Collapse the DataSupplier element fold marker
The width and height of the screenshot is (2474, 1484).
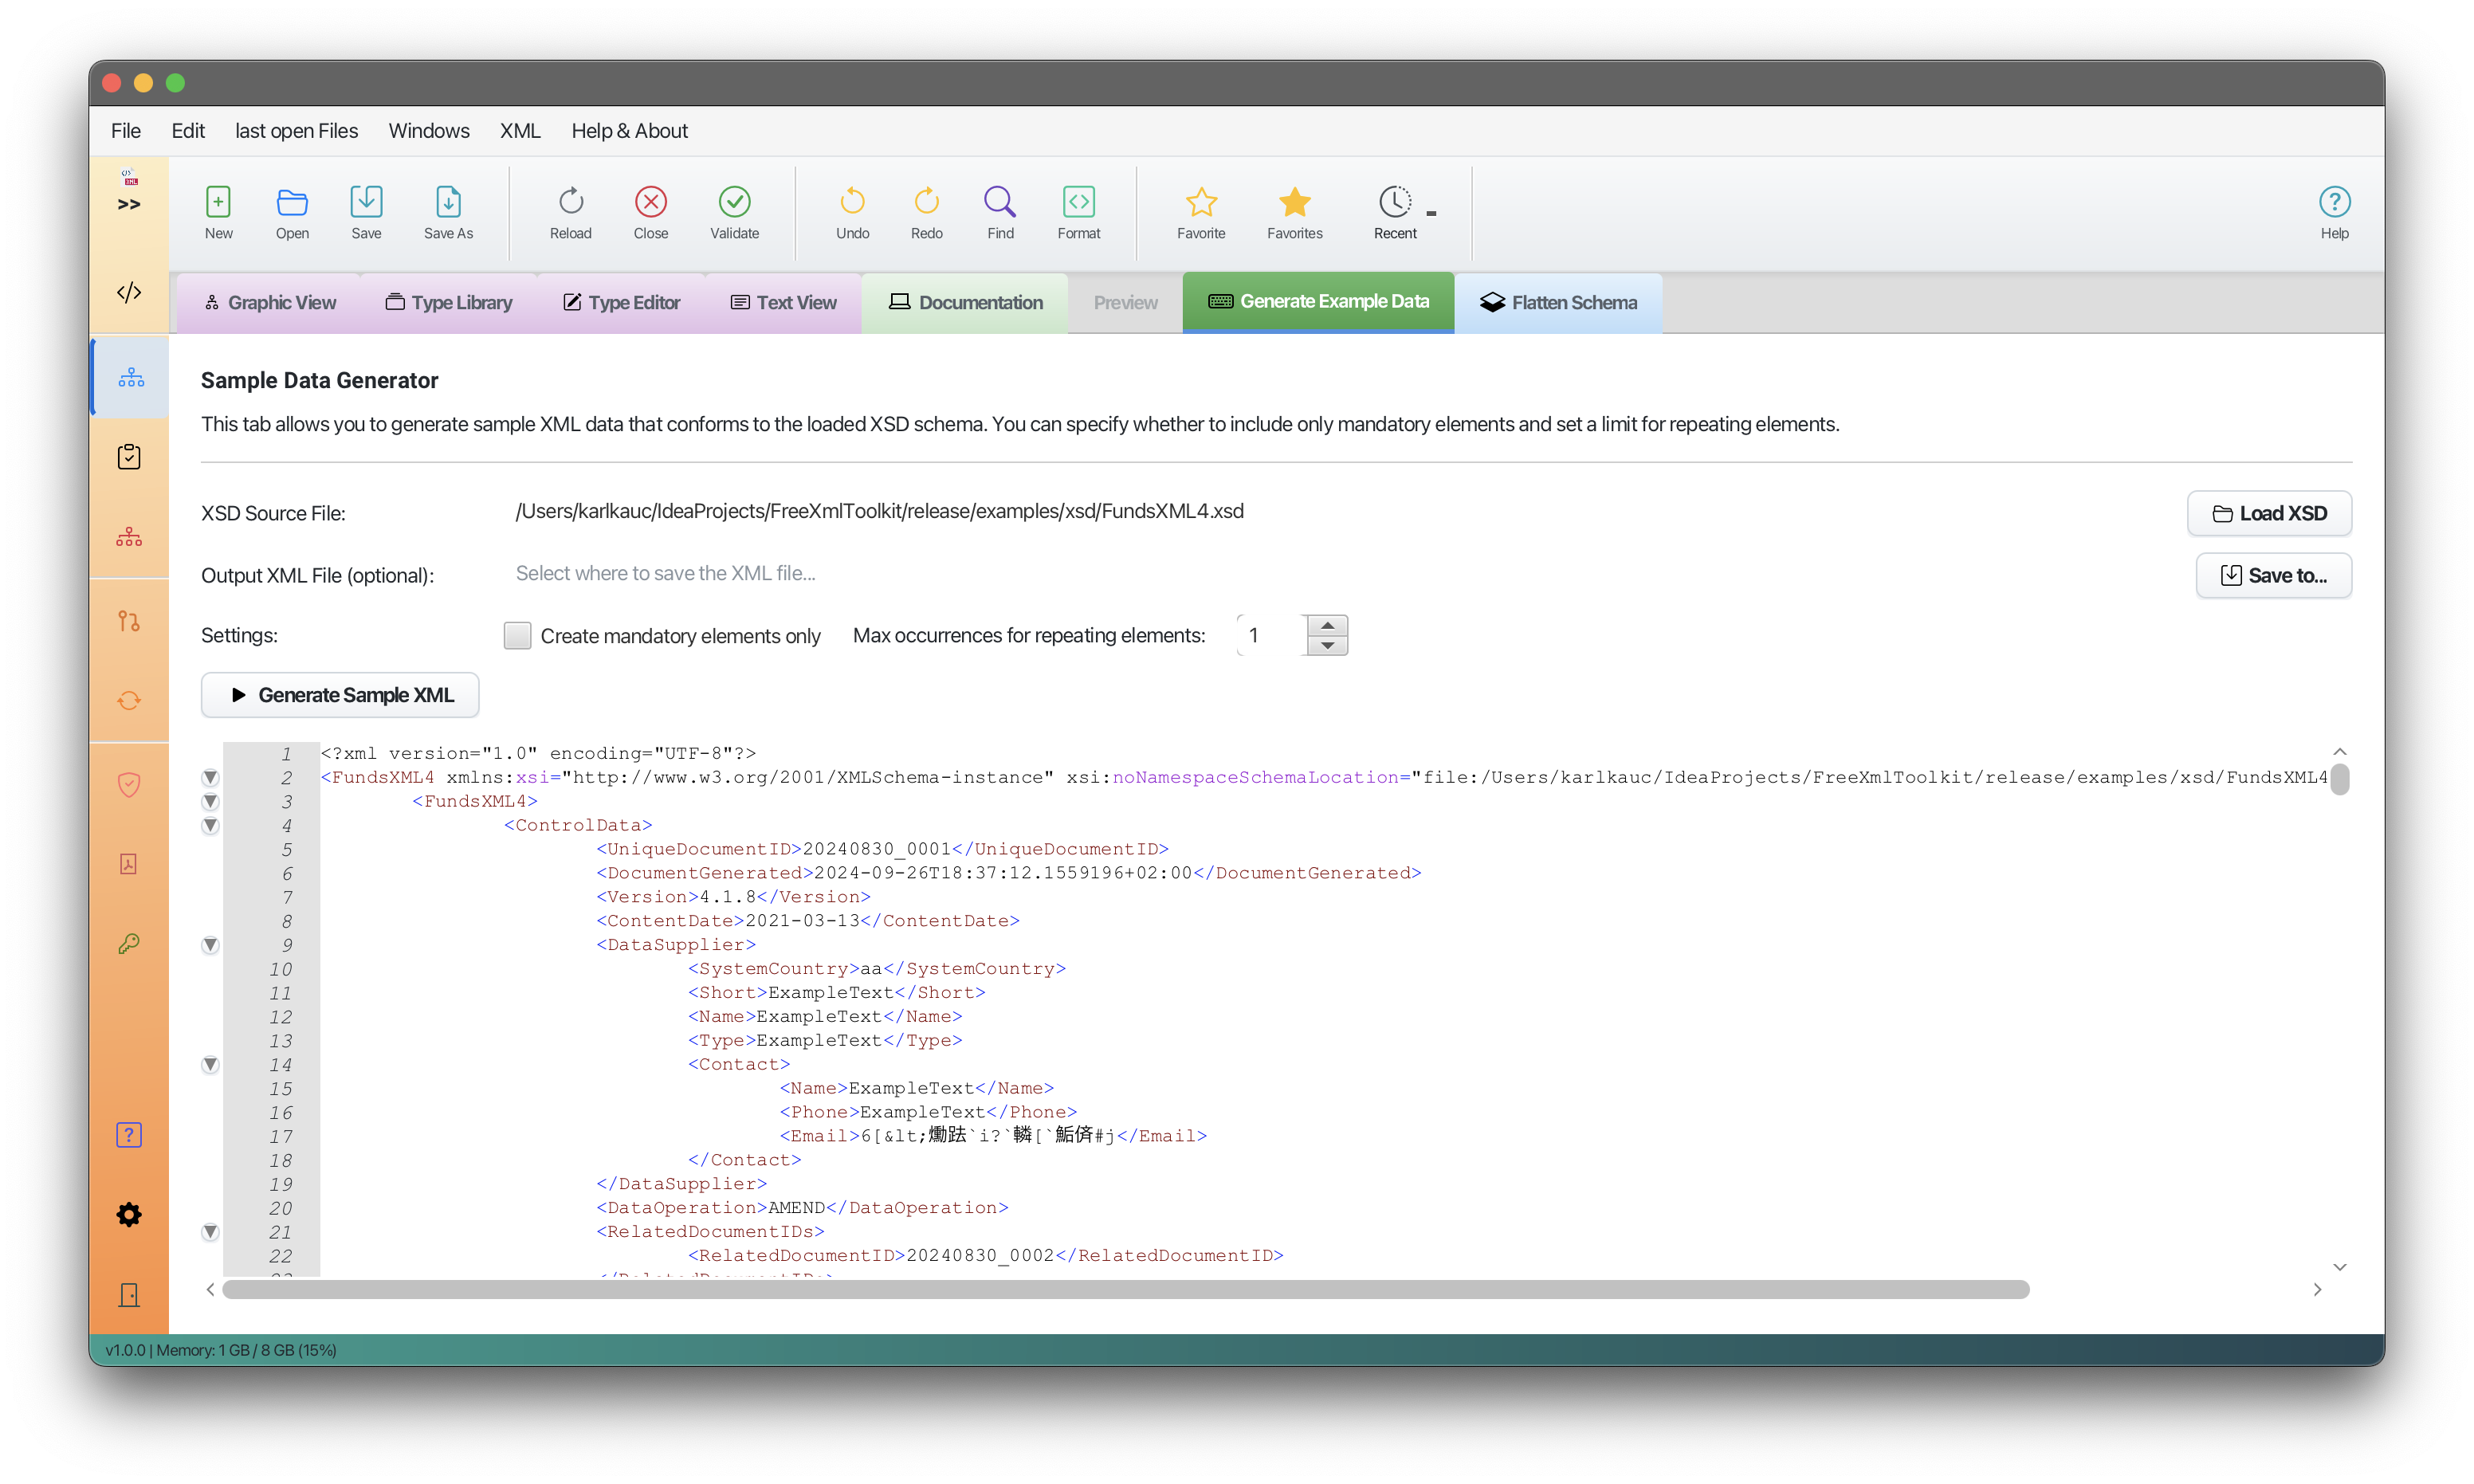click(210, 944)
